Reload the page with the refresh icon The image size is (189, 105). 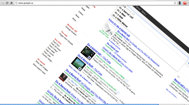(x=7, y=3)
